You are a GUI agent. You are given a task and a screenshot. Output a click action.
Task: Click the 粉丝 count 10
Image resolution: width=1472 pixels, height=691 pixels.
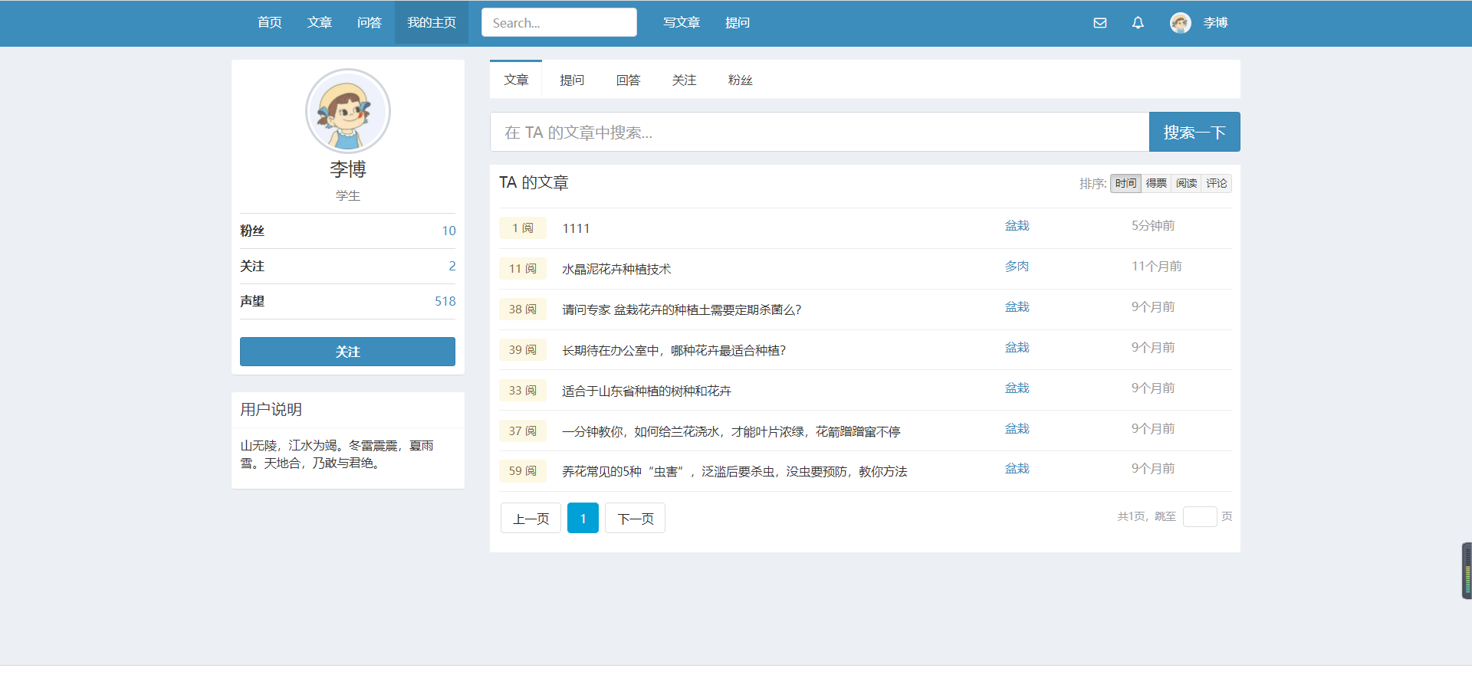point(449,231)
